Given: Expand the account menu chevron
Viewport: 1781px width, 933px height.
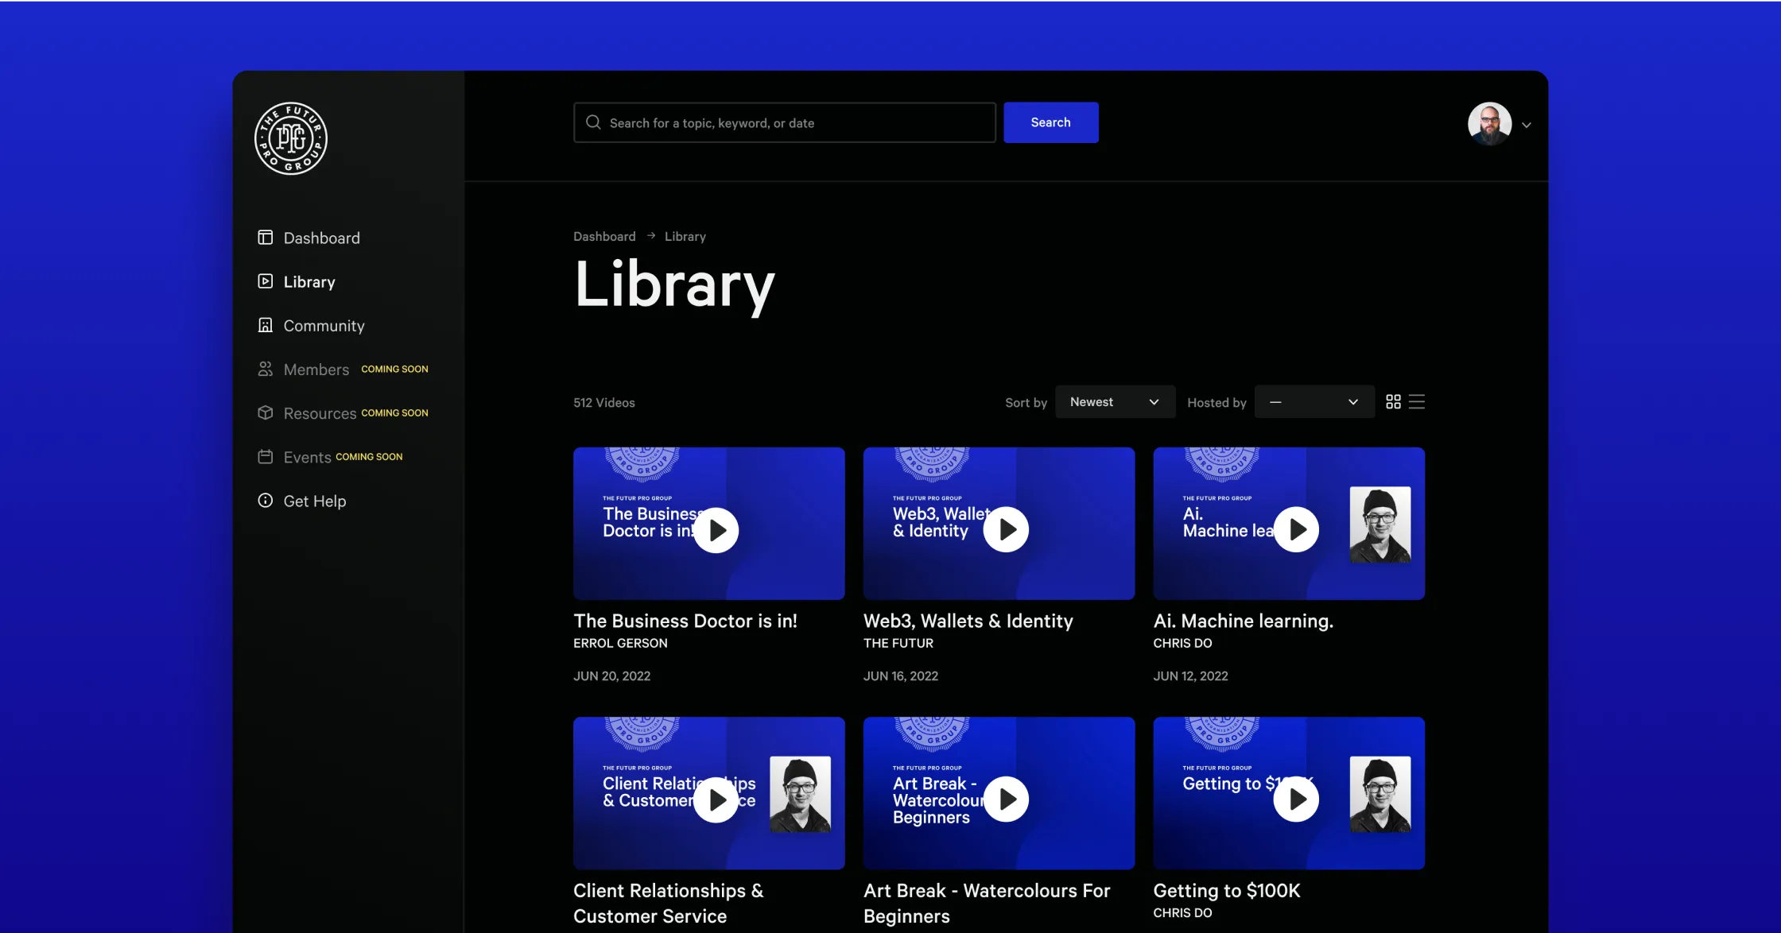Looking at the screenshot, I should click(1527, 125).
